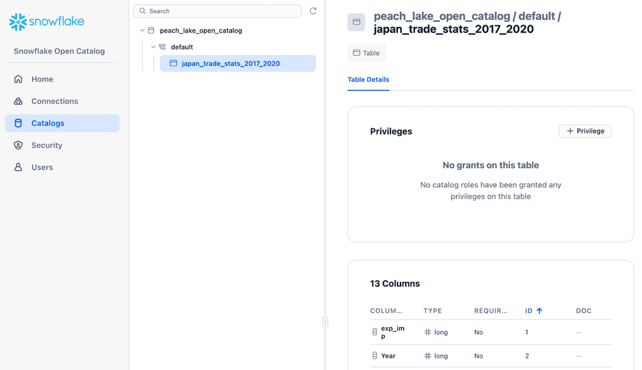642x370 pixels.
Task: Click the long type icon for exp_imp column
Action: (x=429, y=332)
